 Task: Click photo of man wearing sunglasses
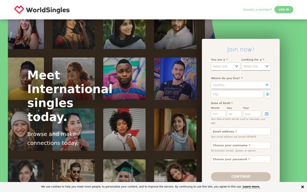pyautogui.click(x=74, y=170)
